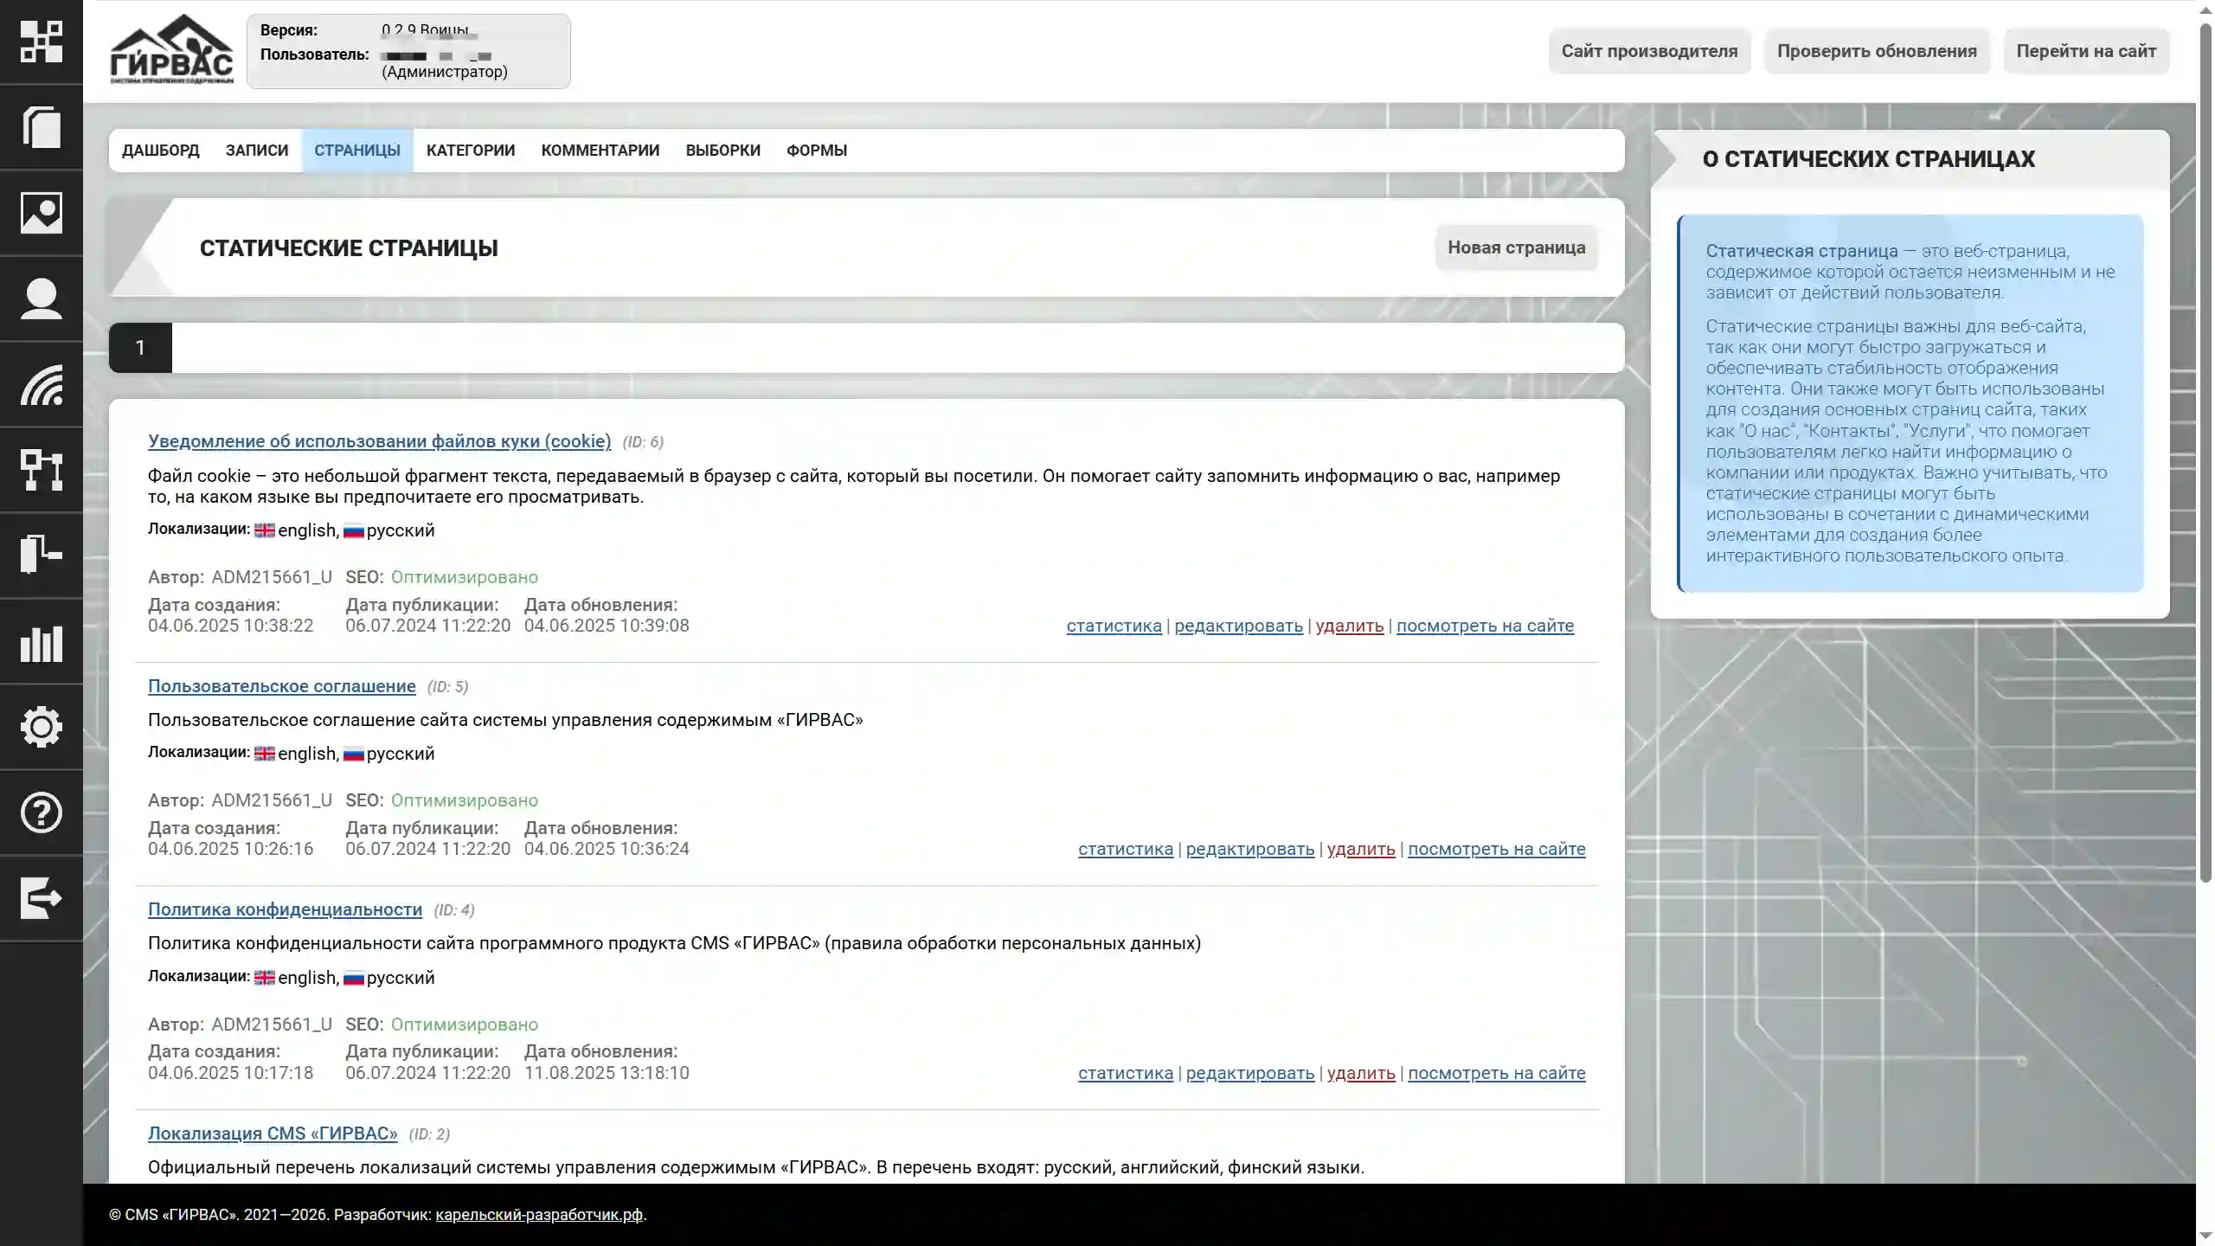This screenshot has width=2215, height=1246.
Task: Open Пользовательское соглашение page link
Action: pos(281,686)
